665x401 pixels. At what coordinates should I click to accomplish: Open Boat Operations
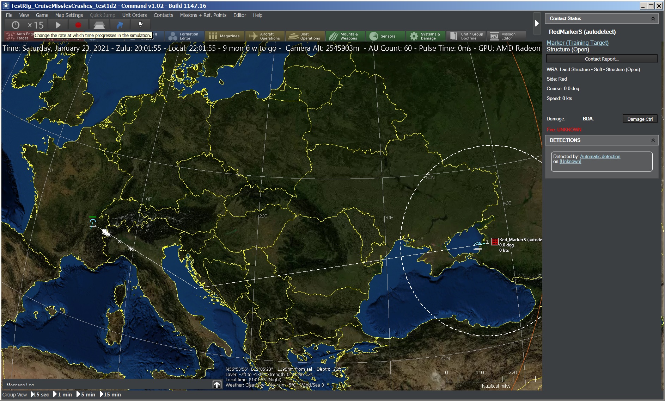tap(305, 36)
